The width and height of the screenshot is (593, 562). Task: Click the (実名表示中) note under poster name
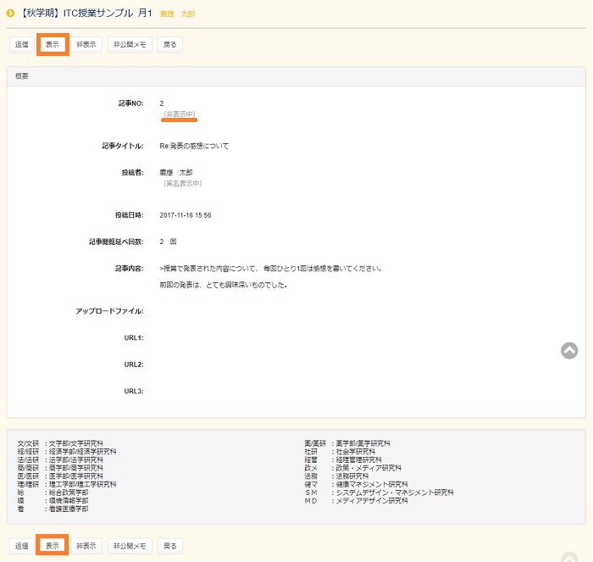click(181, 183)
